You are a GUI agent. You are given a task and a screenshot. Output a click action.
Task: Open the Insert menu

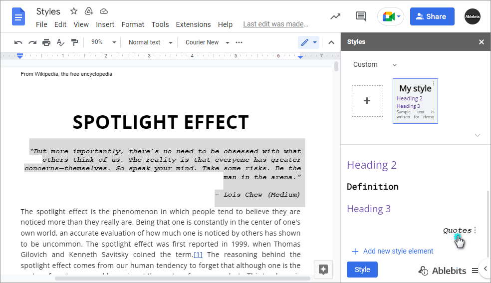pos(105,24)
